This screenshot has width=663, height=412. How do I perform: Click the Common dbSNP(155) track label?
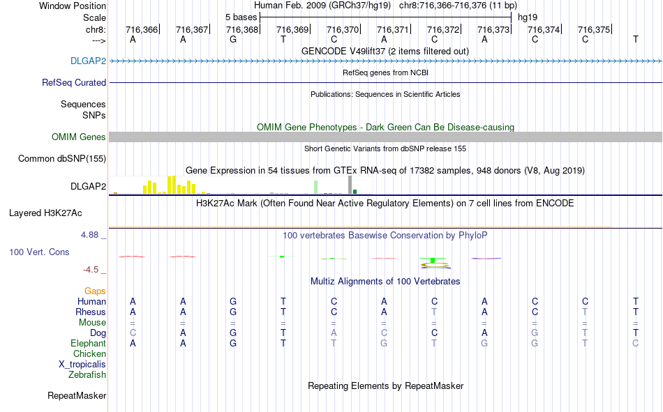tap(61, 158)
